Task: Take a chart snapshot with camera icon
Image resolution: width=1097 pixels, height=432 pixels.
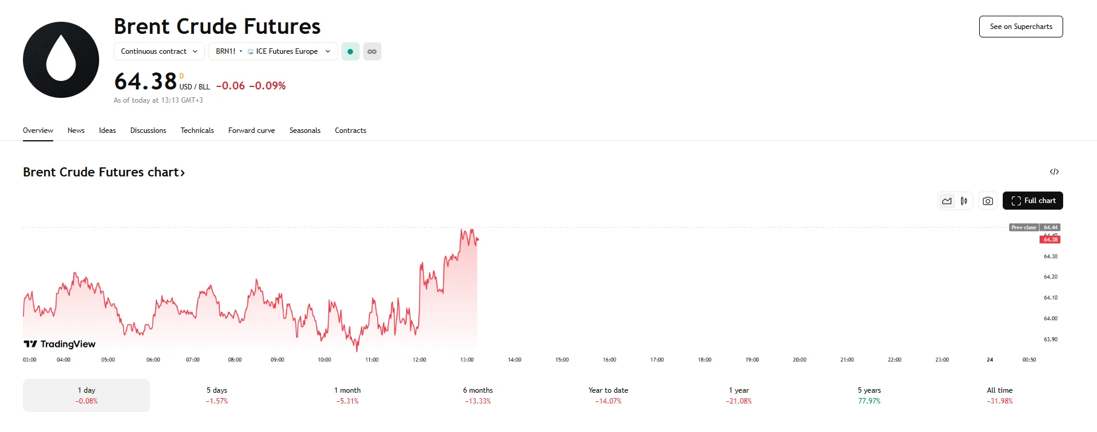Action: click(x=988, y=201)
